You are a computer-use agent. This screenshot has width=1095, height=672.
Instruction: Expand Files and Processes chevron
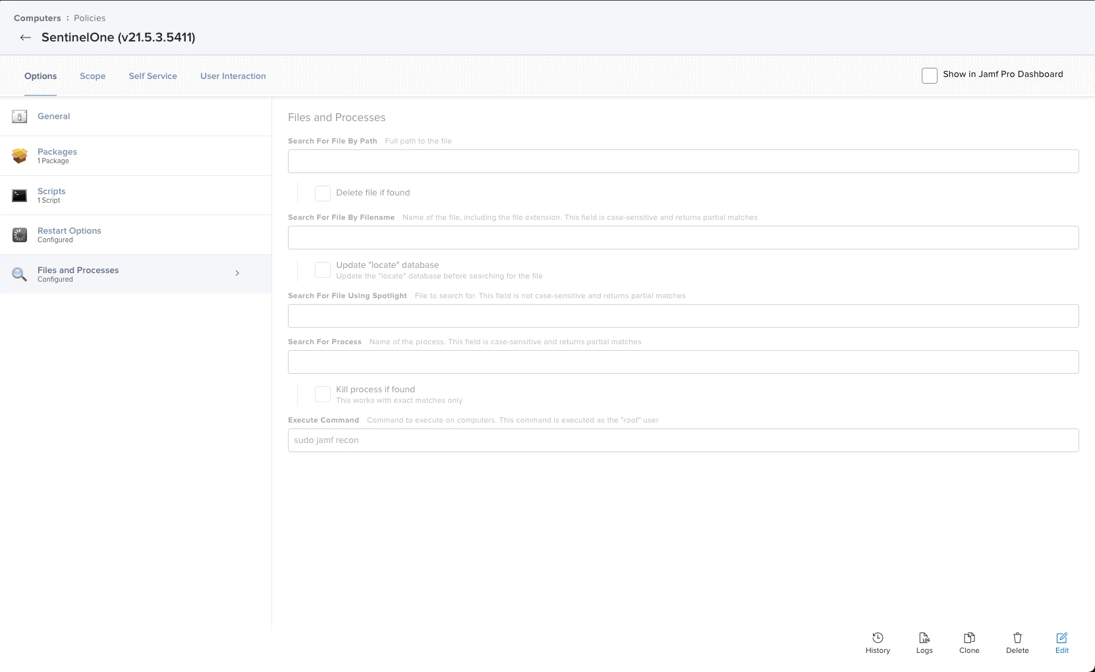(x=237, y=273)
